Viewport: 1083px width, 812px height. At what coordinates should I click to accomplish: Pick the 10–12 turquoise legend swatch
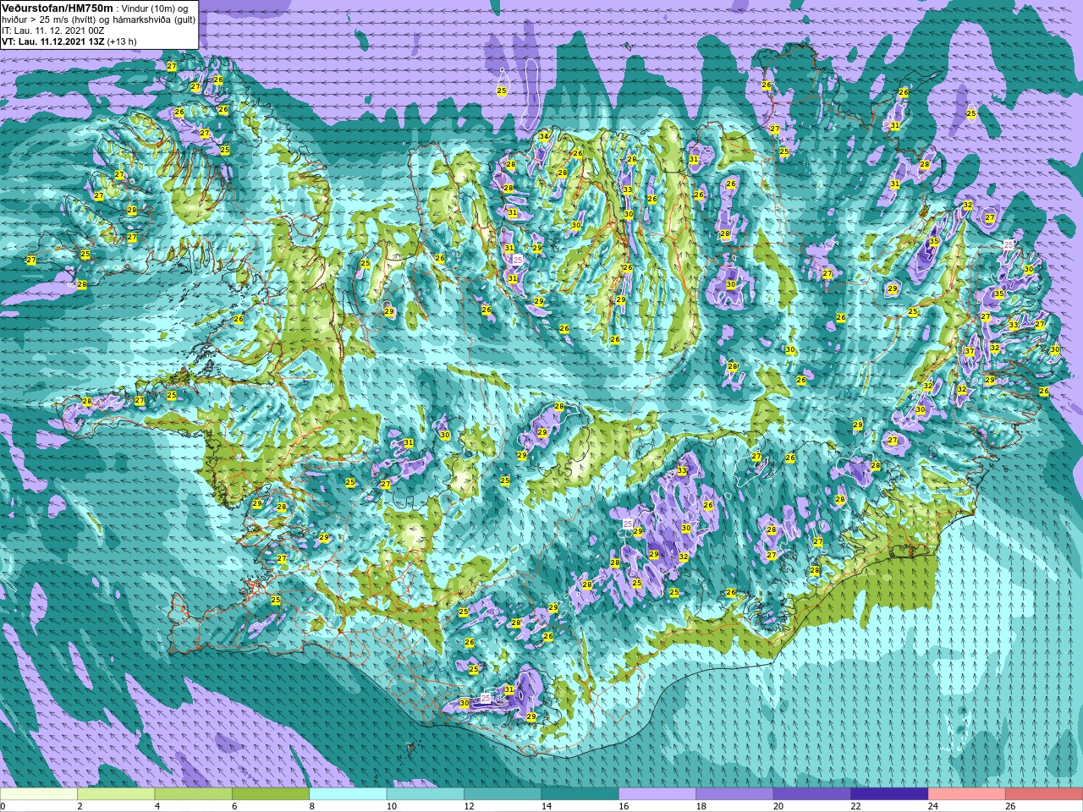click(426, 794)
